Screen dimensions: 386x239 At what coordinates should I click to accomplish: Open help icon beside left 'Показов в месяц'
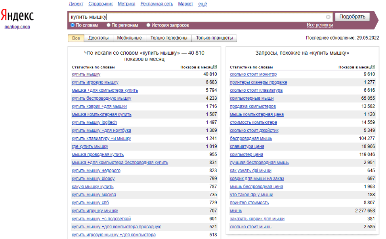point(215,66)
